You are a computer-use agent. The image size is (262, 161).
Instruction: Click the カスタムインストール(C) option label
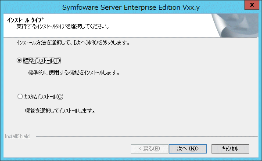coord(44,97)
